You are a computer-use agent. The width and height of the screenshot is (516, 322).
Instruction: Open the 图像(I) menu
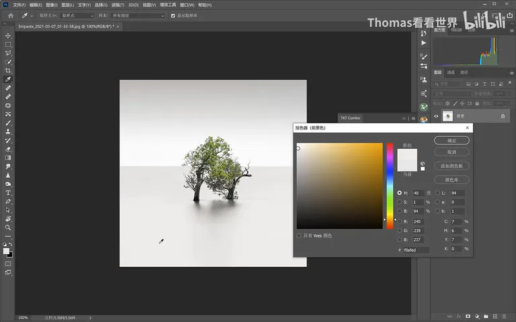tap(52, 5)
